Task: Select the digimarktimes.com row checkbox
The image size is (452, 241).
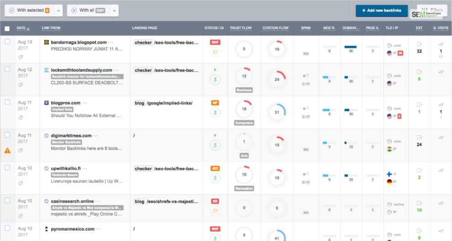Action: 7,135
